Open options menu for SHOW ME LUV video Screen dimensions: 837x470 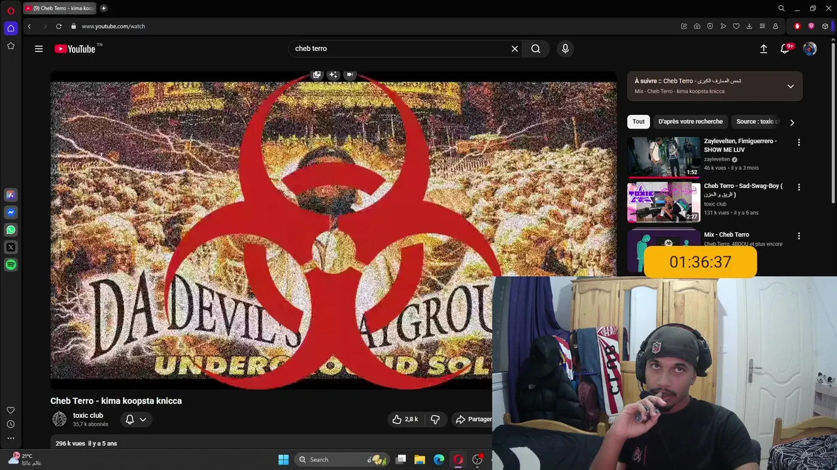click(798, 142)
